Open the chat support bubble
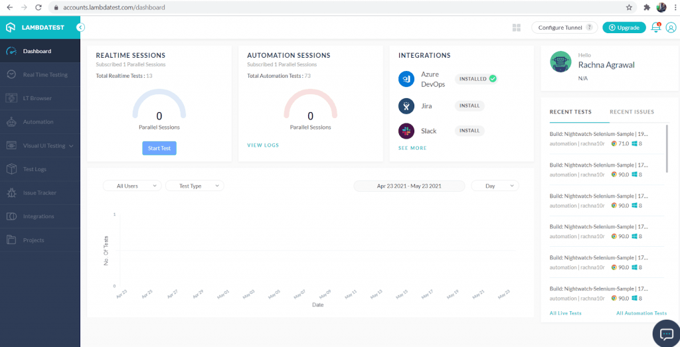This screenshot has width=680, height=347. 664,332
